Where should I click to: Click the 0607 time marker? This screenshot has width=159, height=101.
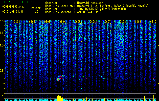click(x=108, y=22)
